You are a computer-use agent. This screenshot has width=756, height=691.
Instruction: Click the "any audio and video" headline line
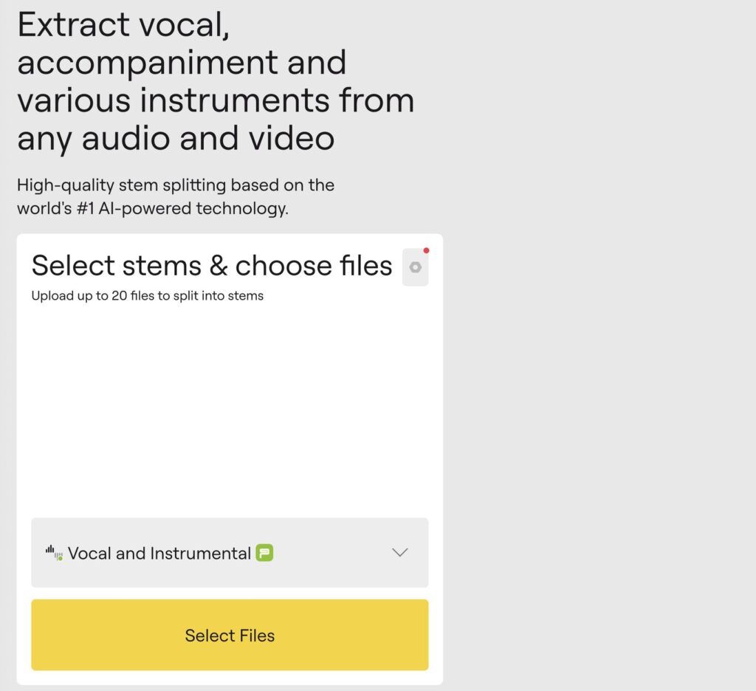point(176,138)
